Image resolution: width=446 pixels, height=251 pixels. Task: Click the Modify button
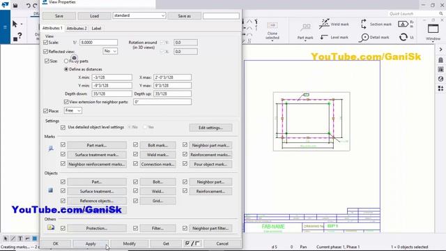coord(129,243)
